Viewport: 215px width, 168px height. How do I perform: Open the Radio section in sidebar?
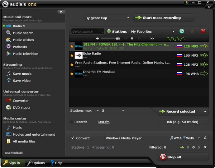pos(34,26)
